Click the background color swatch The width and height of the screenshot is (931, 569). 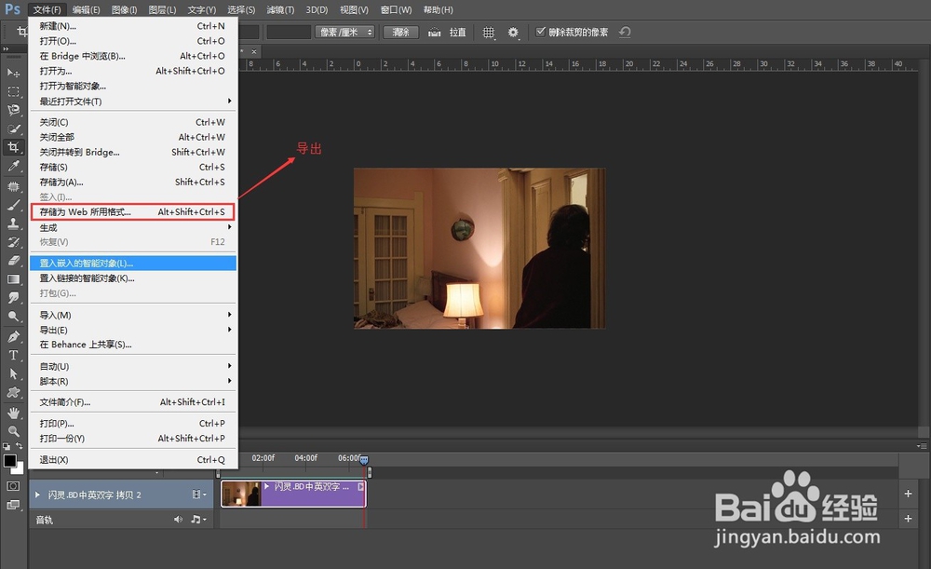coord(20,469)
